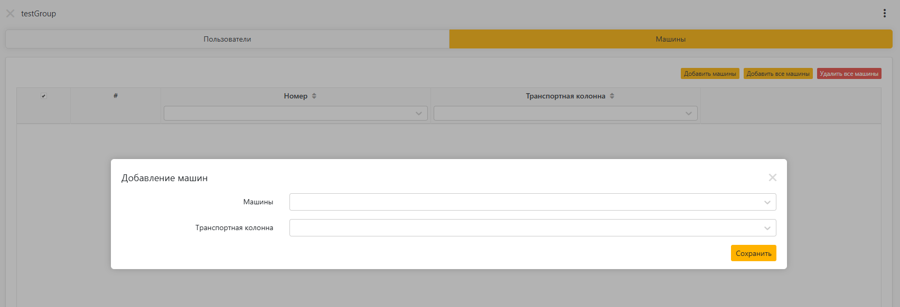The height and width of the screenshot is (307, 900).
Task: Click the Добавление машин dialog title
Action: pos(164,178)
